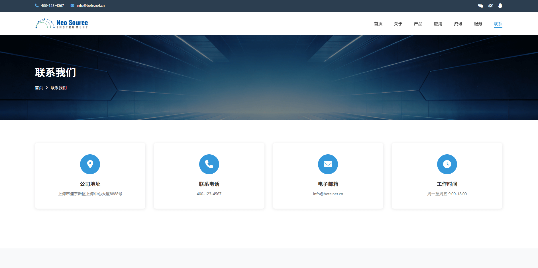Click the 首页 breadcrumb link
Image resolution: width=538 pixels, height=268 pixels.
[x=39, y=88]
